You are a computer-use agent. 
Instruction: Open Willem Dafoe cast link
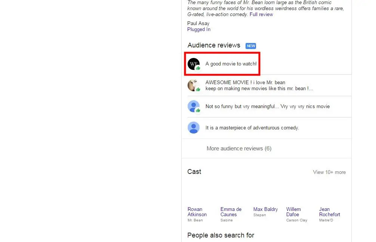coord(293,212)
